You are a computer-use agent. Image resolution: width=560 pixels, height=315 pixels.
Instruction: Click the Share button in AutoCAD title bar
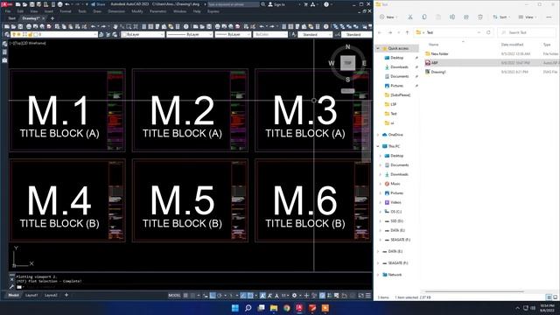coord(98,4)
